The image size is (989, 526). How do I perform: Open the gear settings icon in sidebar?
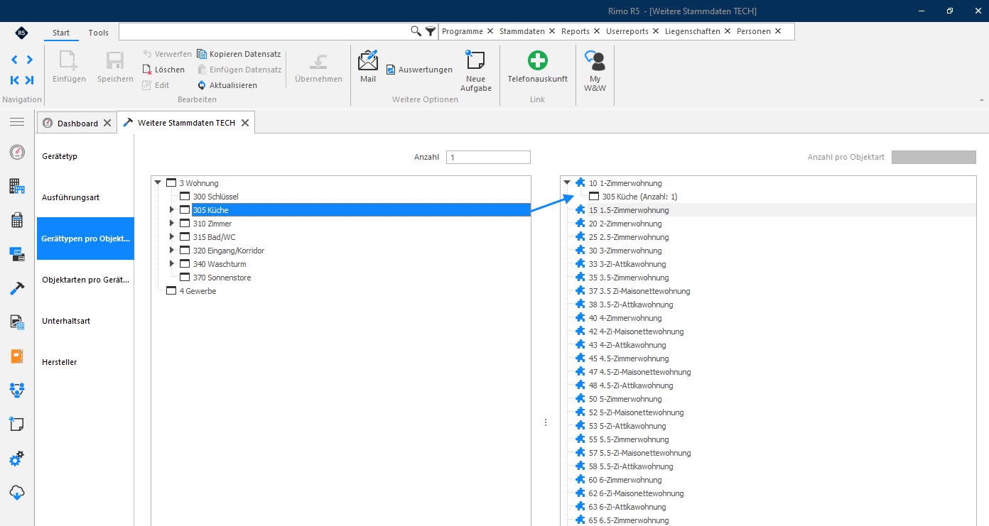(17, 459)
